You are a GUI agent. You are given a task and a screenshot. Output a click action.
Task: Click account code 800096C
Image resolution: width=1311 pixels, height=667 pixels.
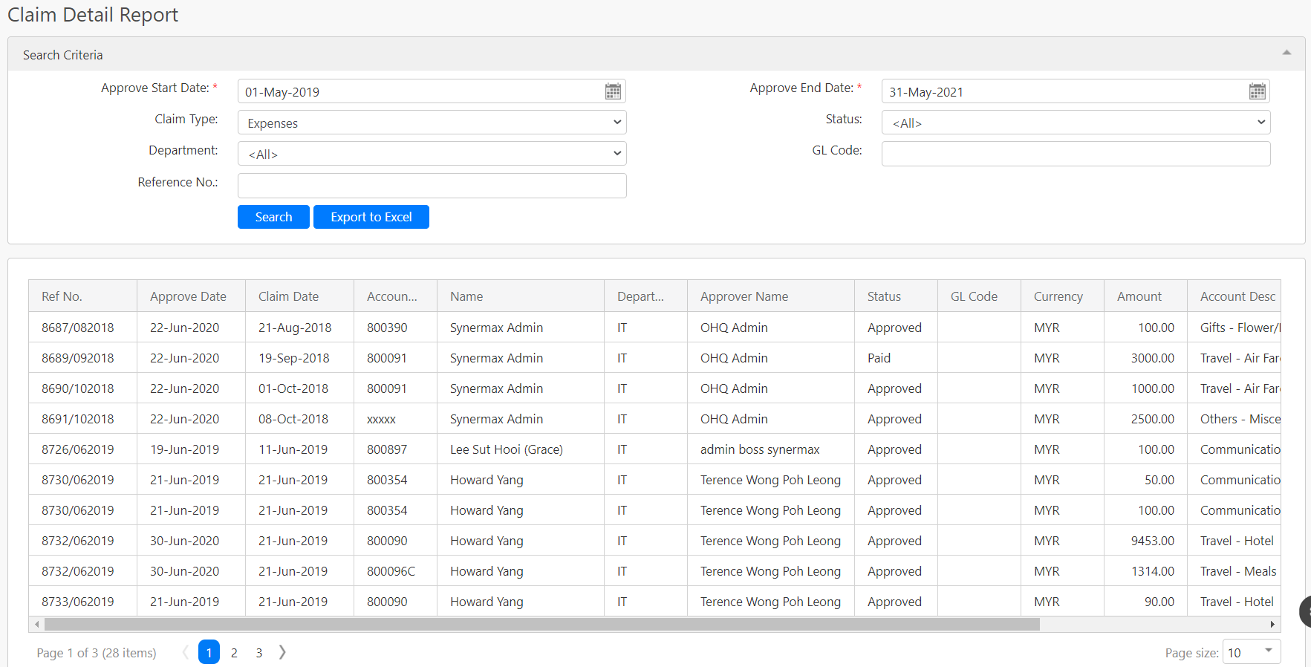(391, 571)
